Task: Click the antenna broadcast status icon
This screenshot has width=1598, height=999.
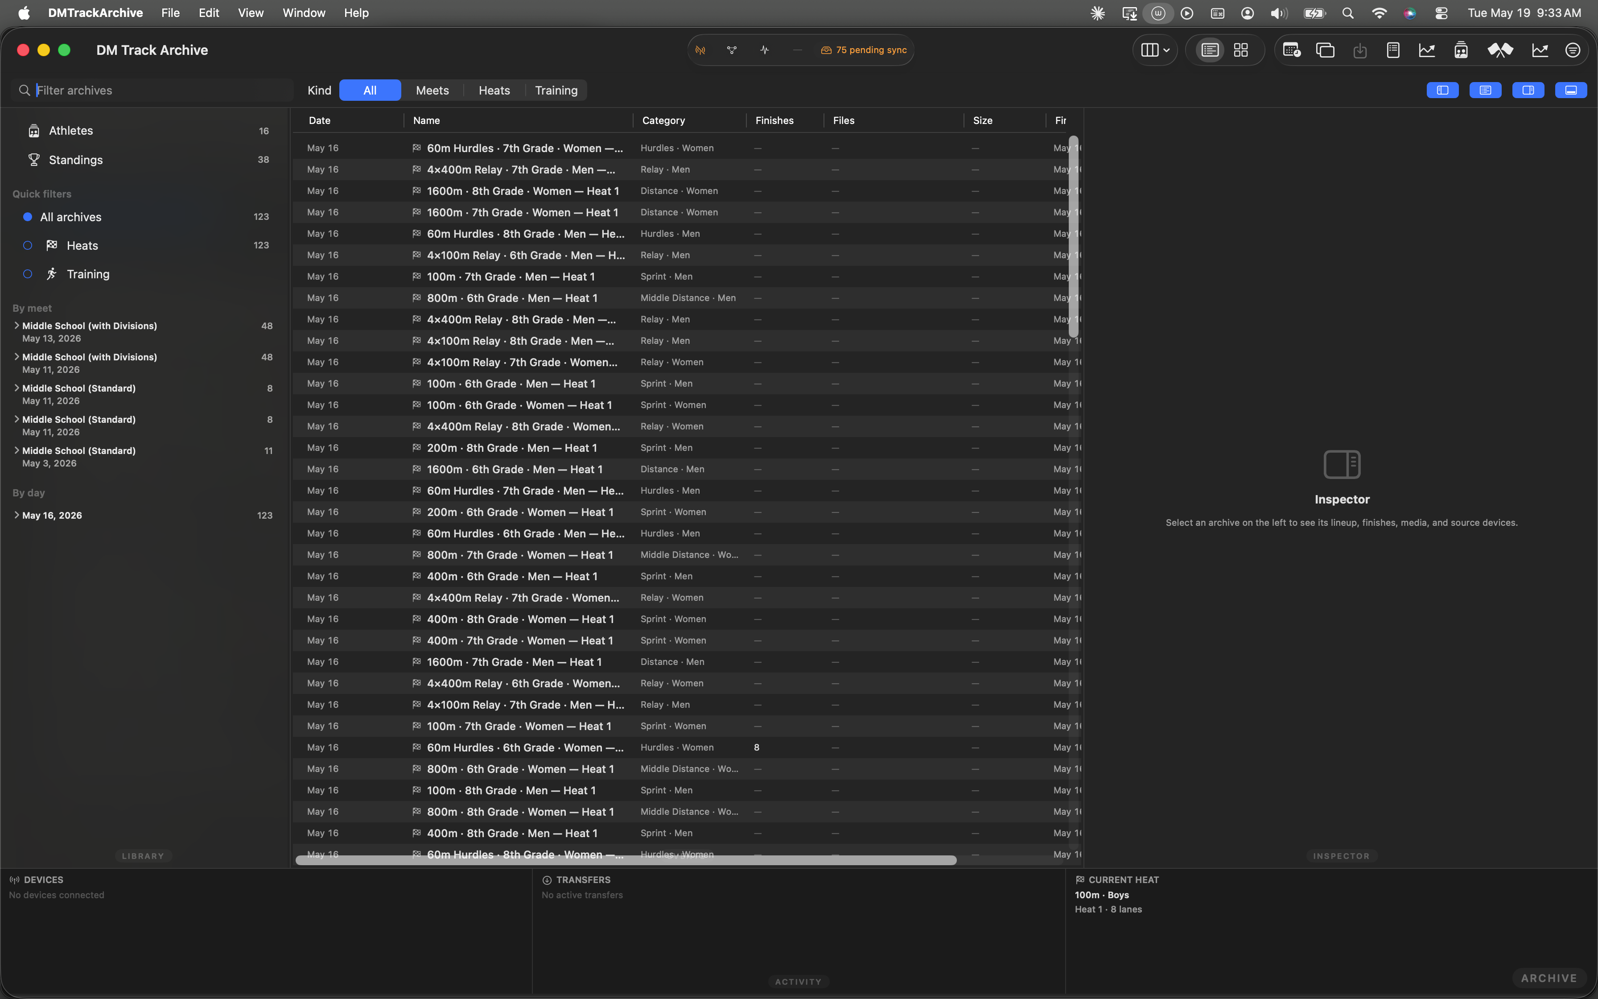Action: point(700,50)
